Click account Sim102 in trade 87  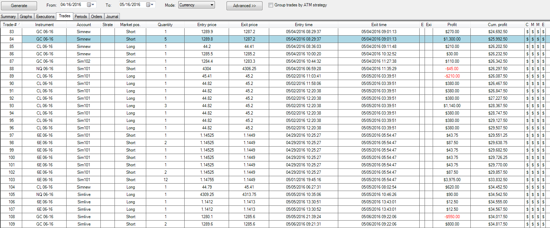pyautogui.click(x=84, y=61)
